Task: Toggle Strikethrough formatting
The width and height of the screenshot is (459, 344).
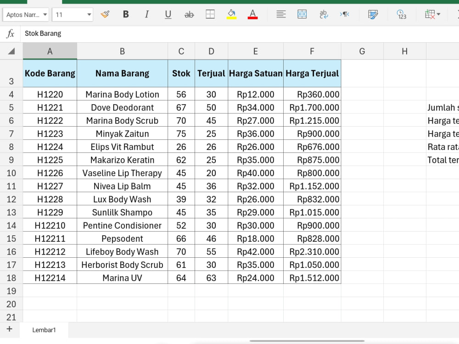Action: (189, 14)
